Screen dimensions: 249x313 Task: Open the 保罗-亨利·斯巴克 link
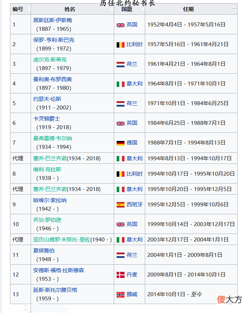pos(54,40)
